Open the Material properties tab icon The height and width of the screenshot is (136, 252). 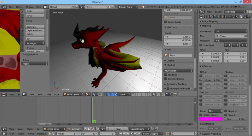click(237, 17)
